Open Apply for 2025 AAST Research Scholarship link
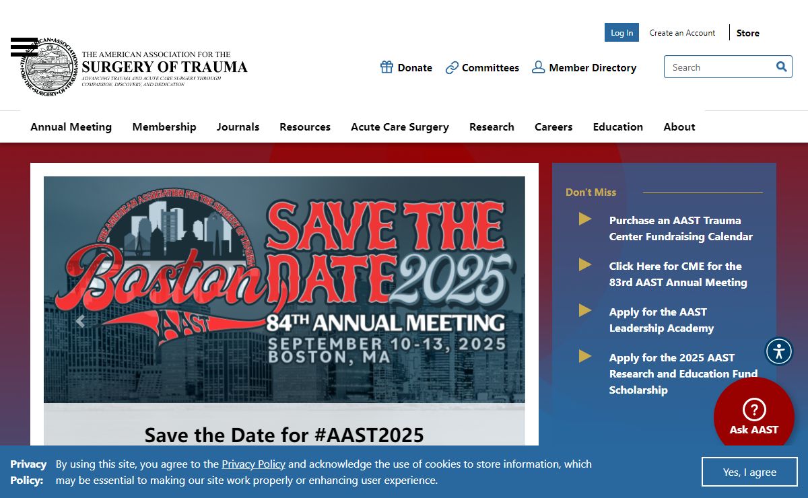Screen dimensions: 808x498 683,373
